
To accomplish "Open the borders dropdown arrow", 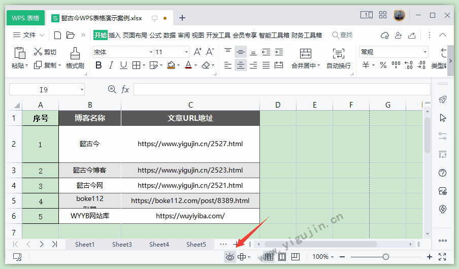I will click(x=144, y=65).
